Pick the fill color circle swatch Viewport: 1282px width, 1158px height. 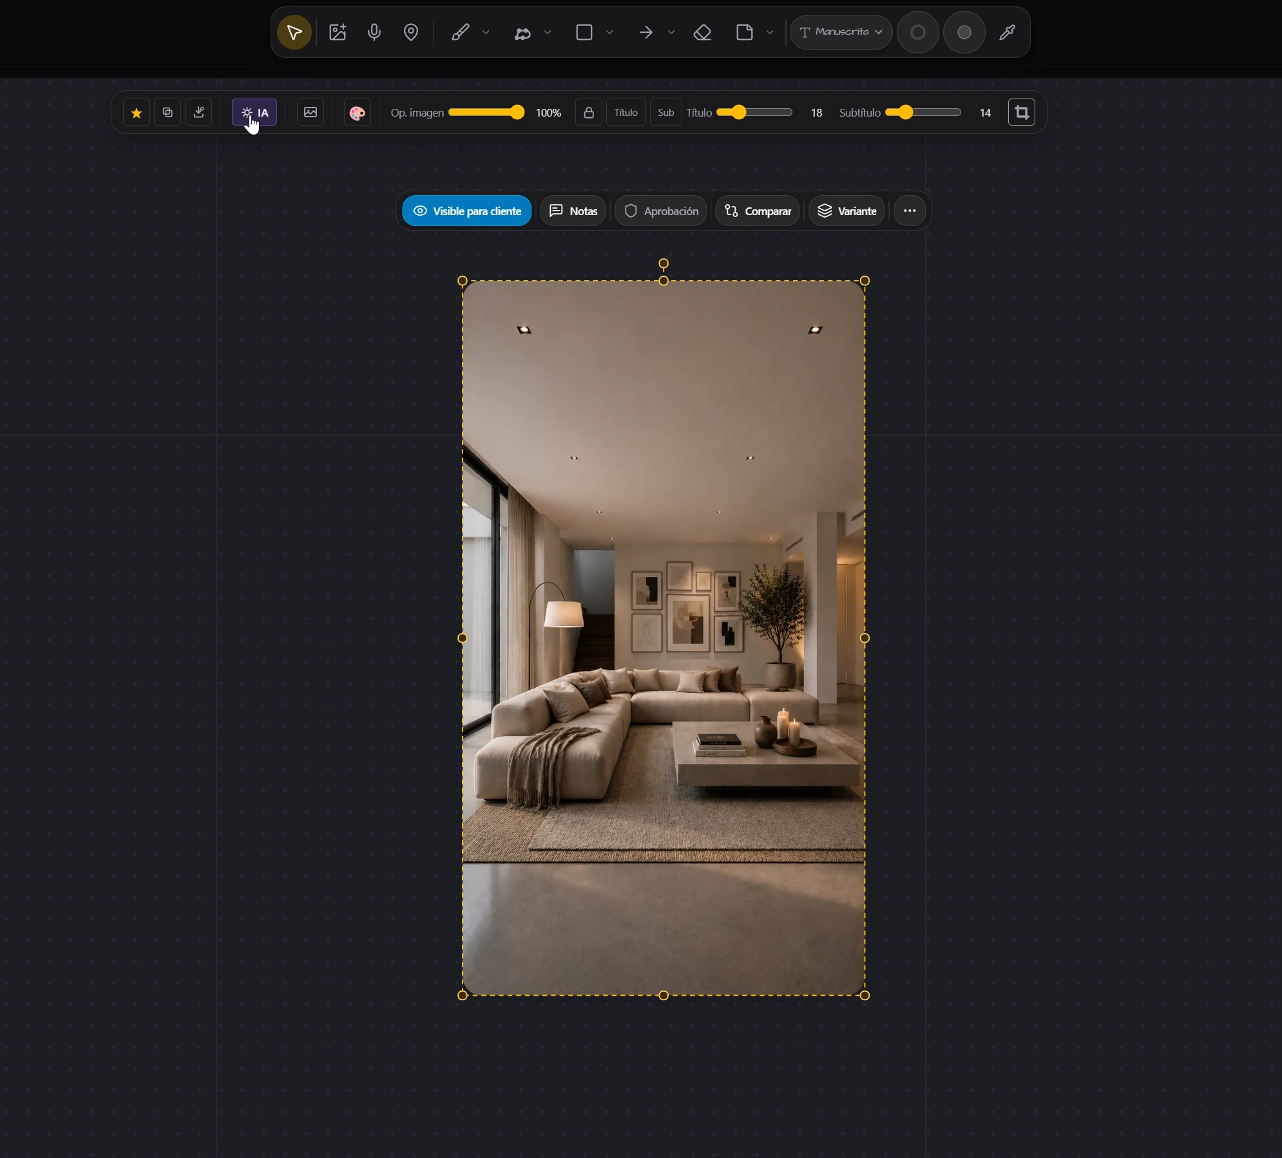point(964,32)
